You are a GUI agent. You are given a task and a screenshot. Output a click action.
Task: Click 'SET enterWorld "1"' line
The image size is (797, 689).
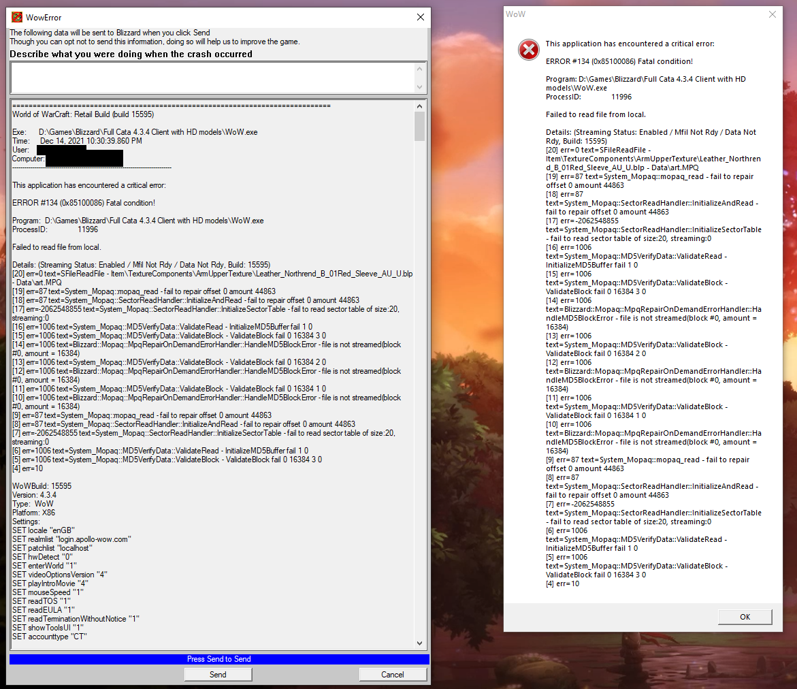click(45, 566)
